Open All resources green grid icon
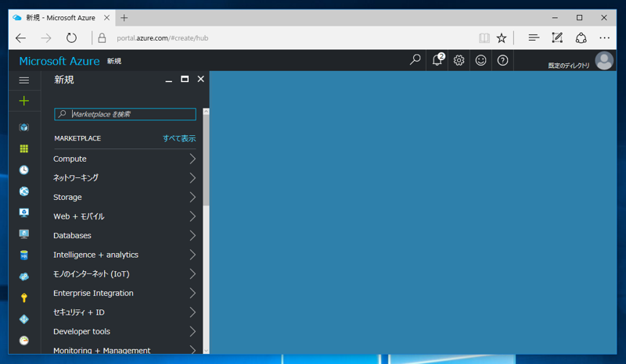 click(x=24, y=148)
